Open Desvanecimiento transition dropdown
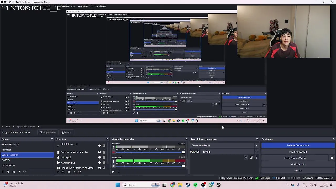The image size is (336, 189). [224, 145]
